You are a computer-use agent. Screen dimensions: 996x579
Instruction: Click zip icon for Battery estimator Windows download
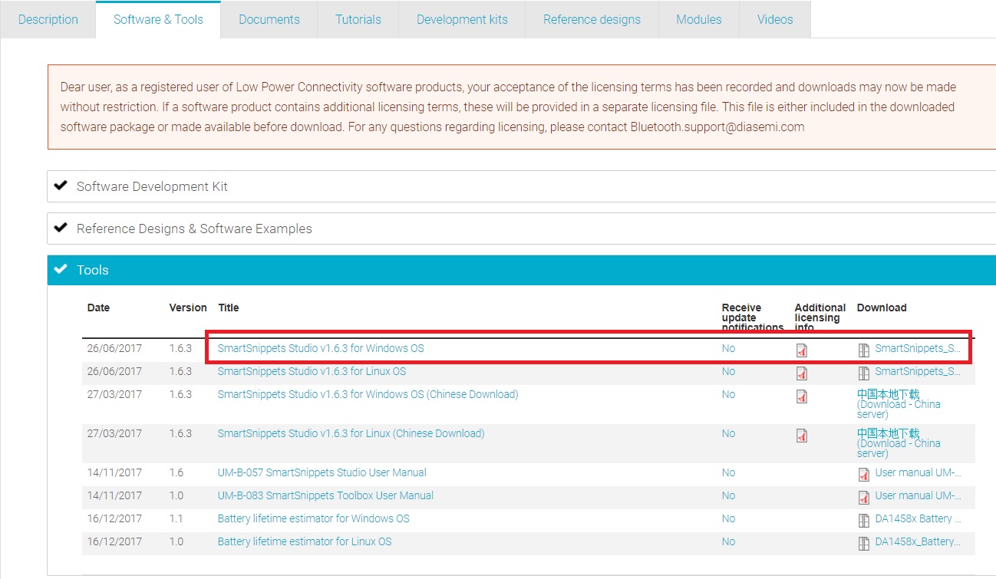864,521
